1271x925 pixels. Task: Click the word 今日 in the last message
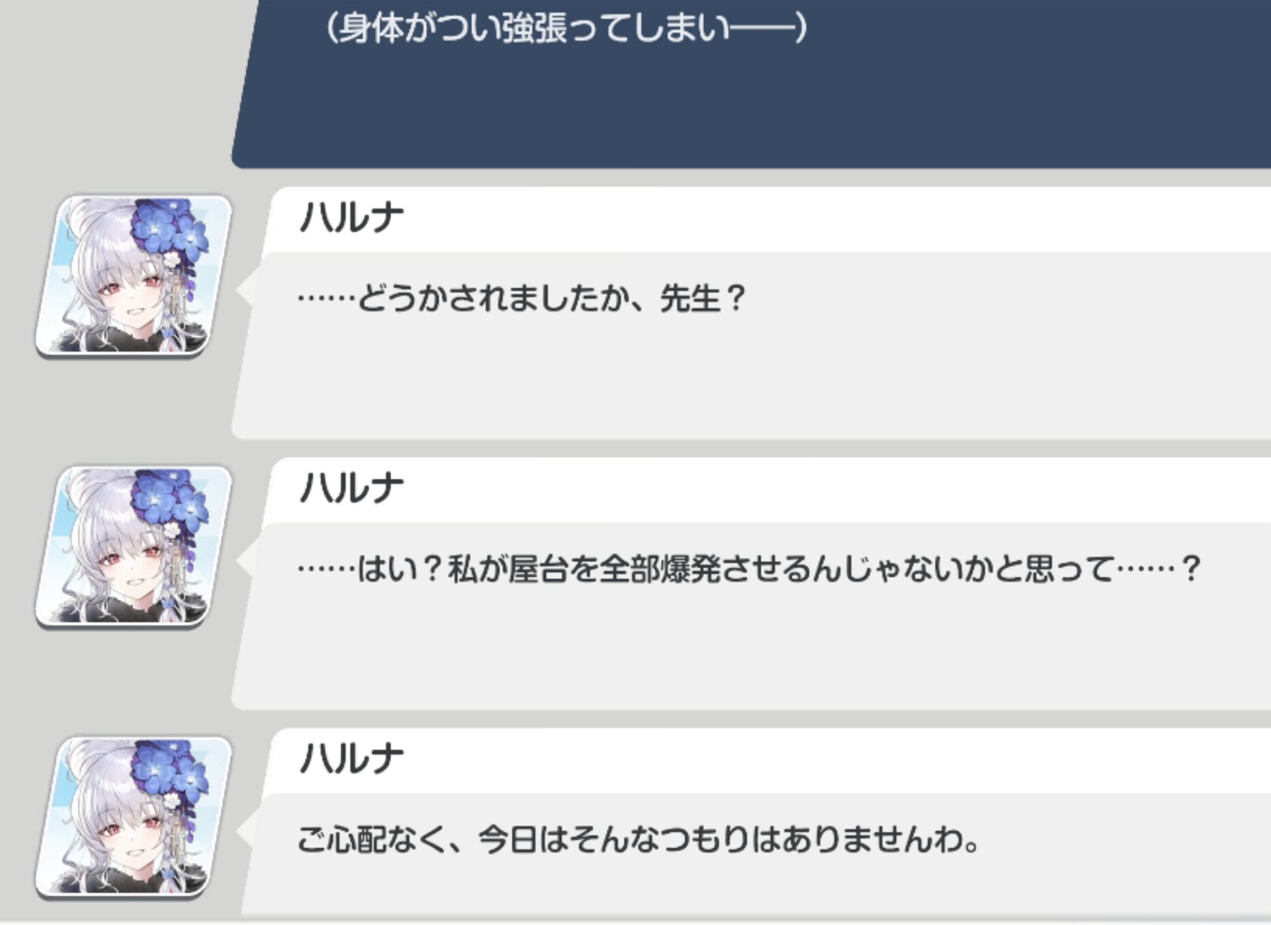pos(508,839)
